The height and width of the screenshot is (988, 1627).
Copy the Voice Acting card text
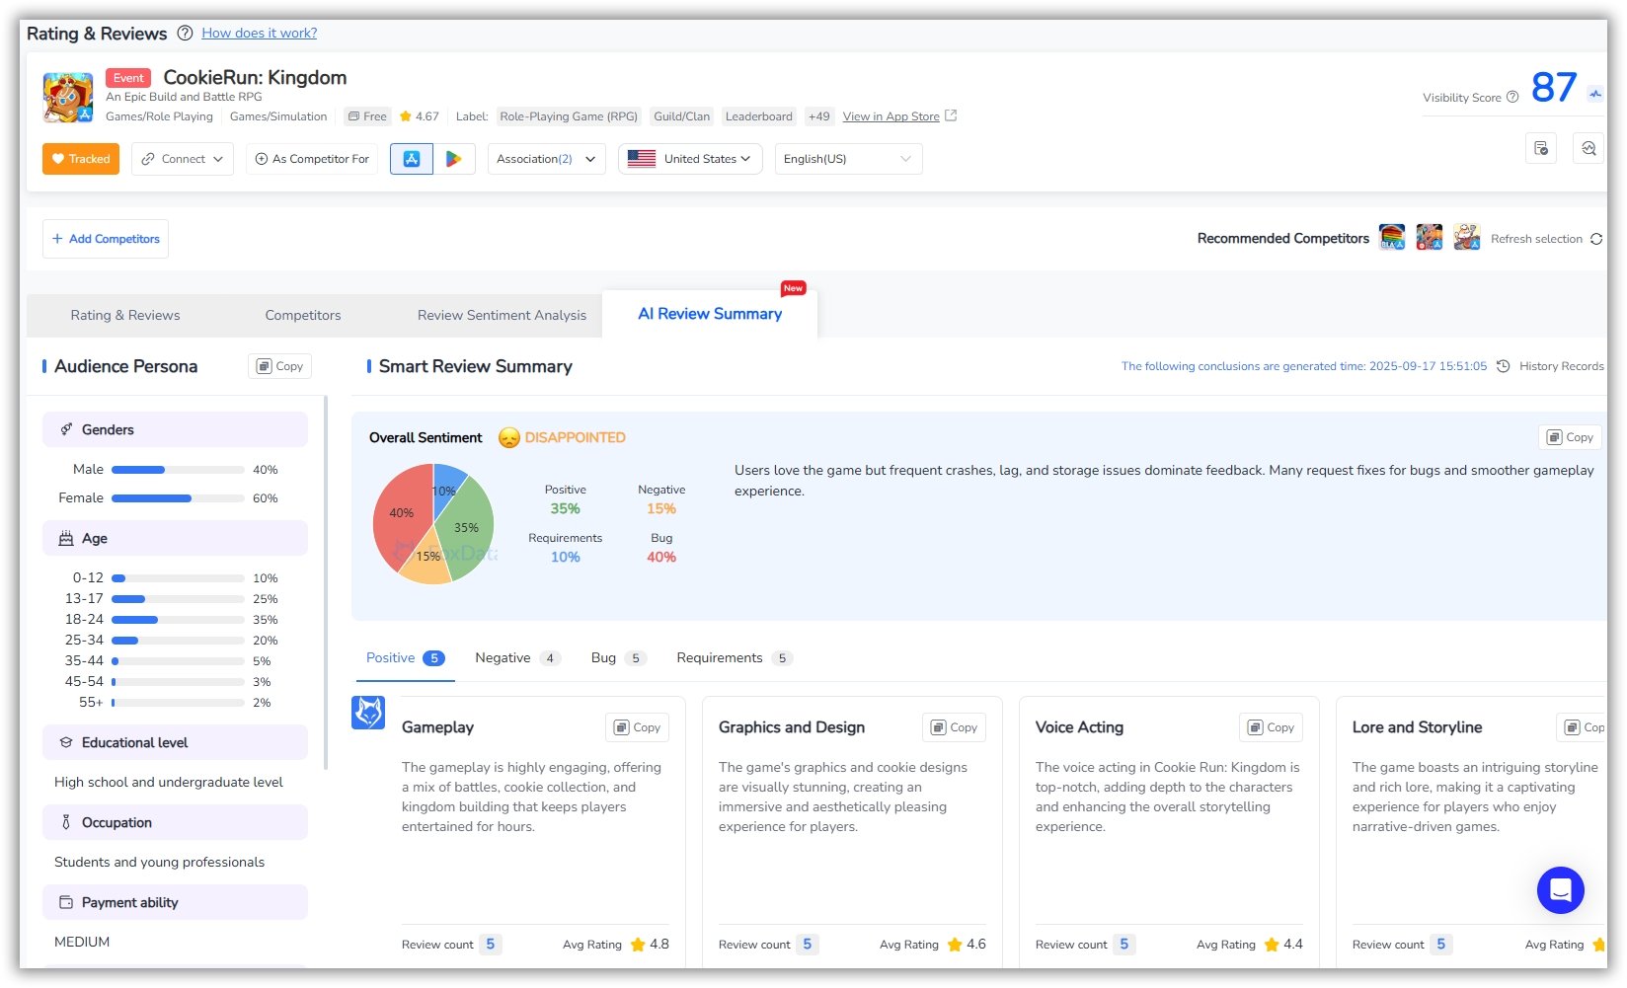[x=1271, y=727]
